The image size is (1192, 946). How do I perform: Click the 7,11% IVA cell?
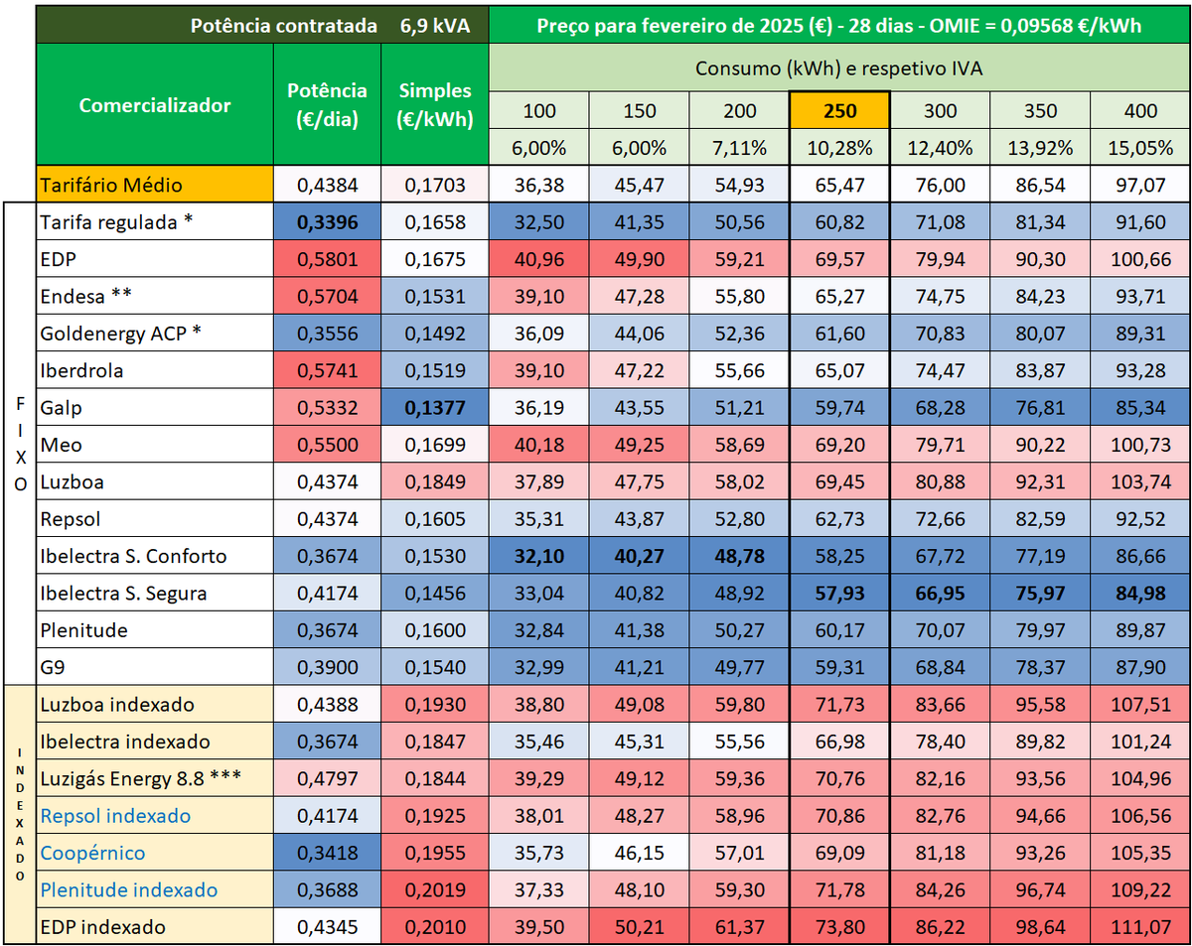pos(740,148)
